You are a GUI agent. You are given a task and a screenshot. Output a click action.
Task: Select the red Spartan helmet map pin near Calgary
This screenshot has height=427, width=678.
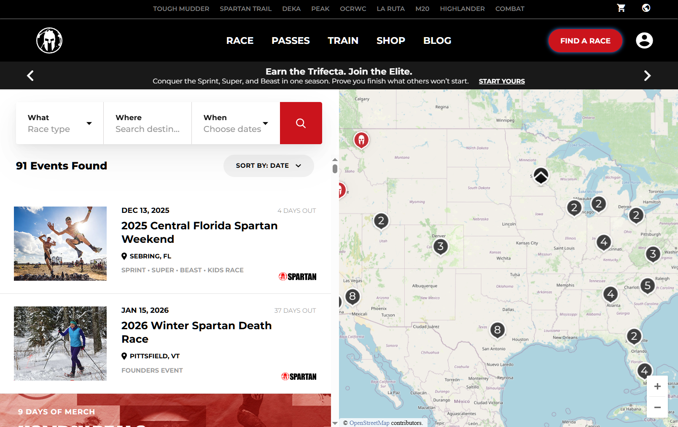(x=361, y=140)
